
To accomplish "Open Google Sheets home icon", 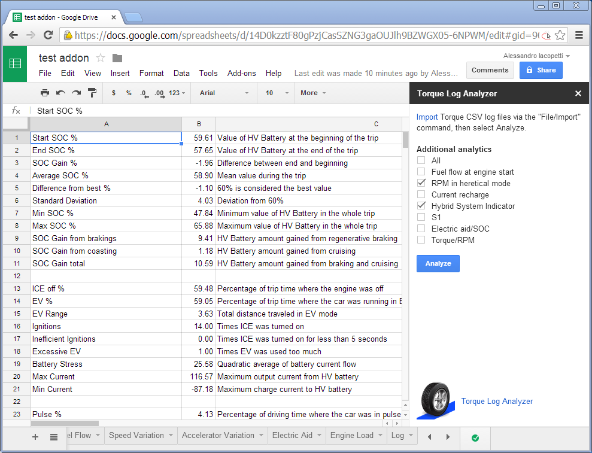I will click(15, 64).
